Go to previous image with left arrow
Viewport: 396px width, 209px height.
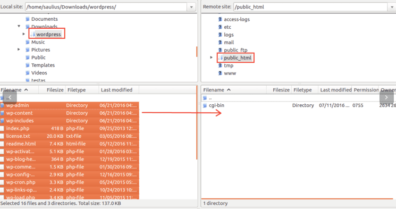10,97
